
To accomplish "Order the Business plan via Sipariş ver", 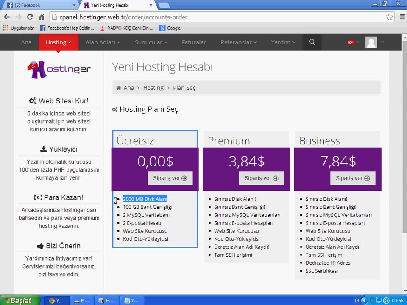I will pos(353,178).
